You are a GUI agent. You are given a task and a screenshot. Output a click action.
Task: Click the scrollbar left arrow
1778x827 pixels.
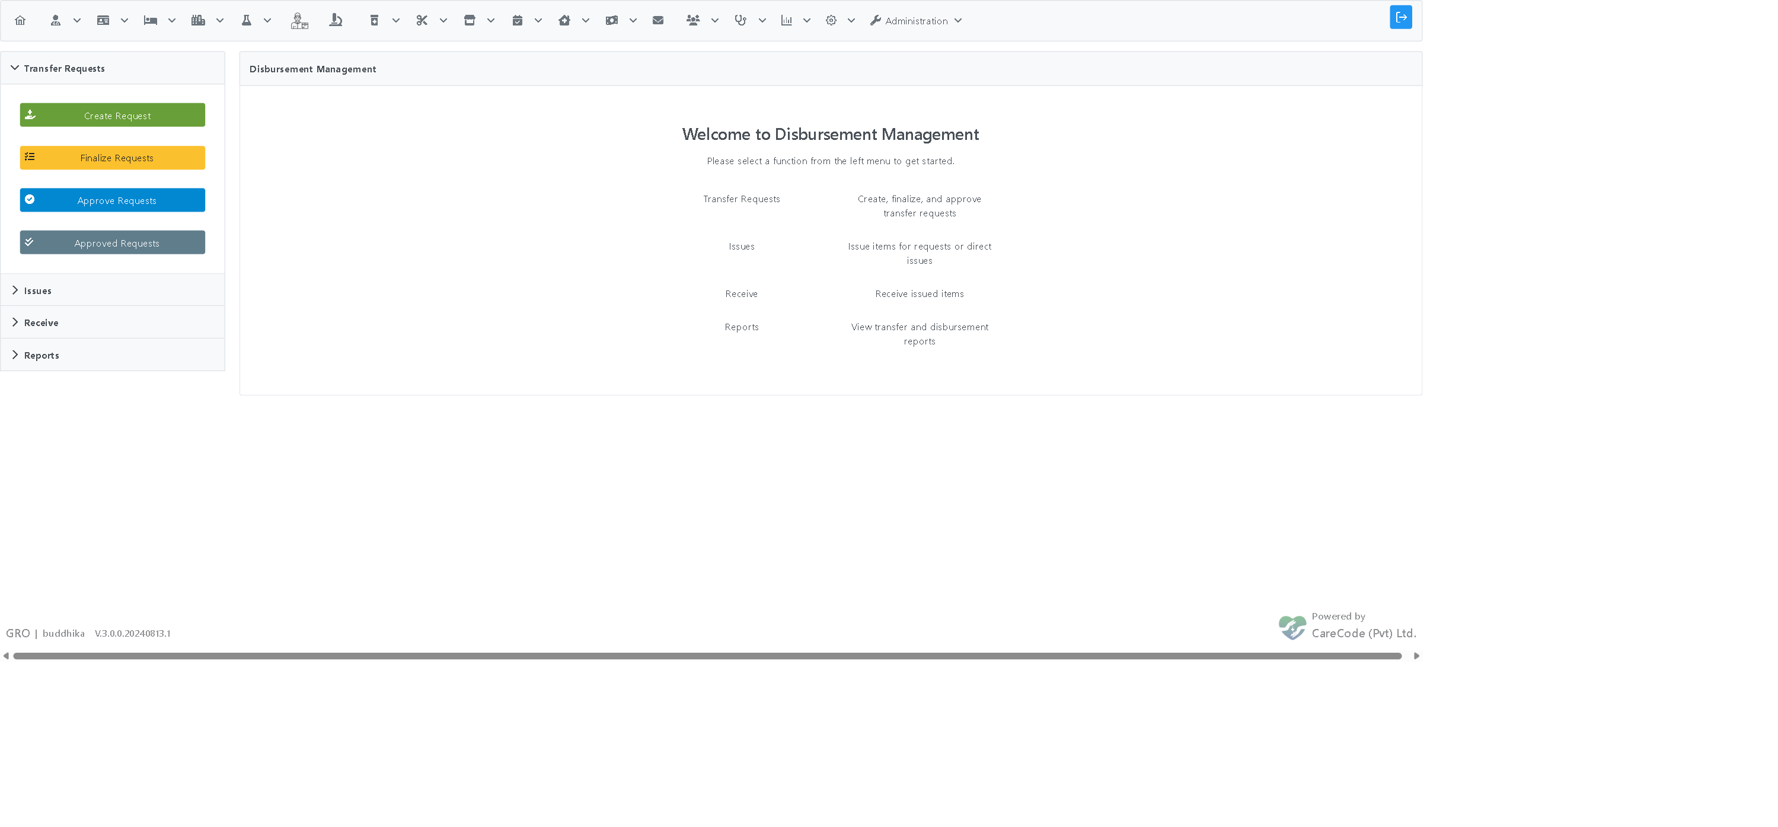6,656
